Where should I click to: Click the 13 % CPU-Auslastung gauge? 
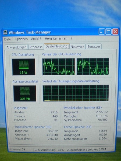[x=24, y=67]
